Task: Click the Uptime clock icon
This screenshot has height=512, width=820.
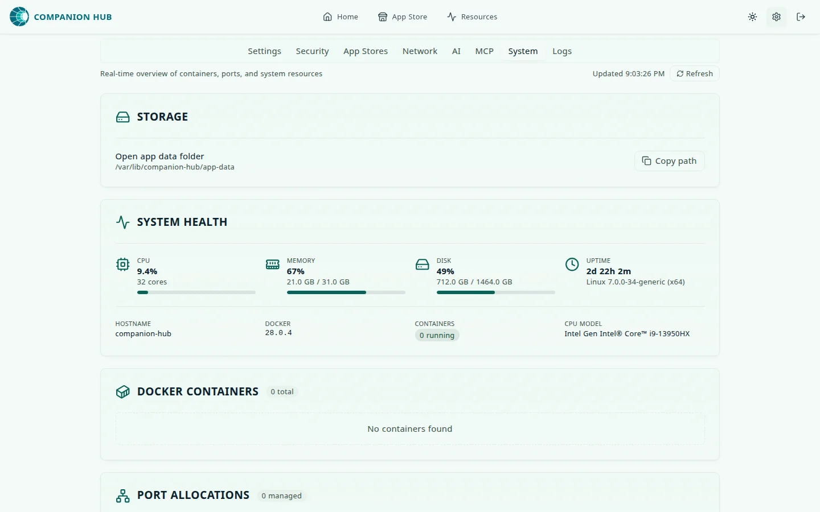Action: [x=572, y=265]
